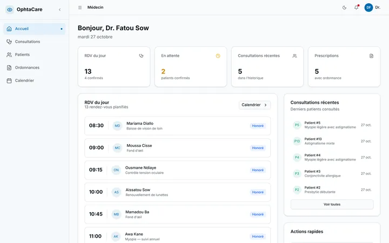Open Consultations in the sidebar

[35, 42]
